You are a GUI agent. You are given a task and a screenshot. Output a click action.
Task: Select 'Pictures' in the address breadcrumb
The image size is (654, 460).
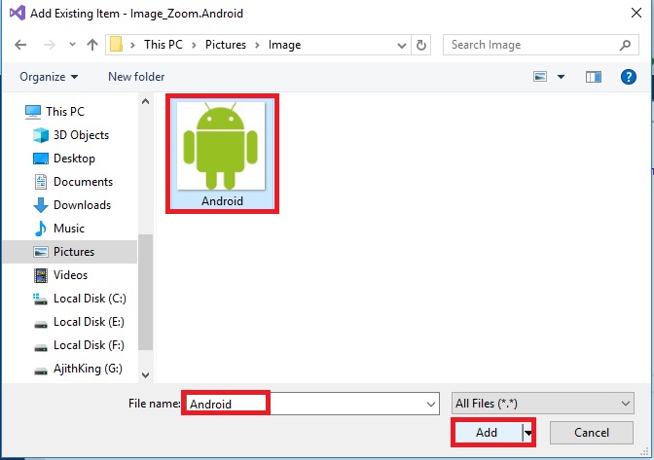tap(226, 45)
